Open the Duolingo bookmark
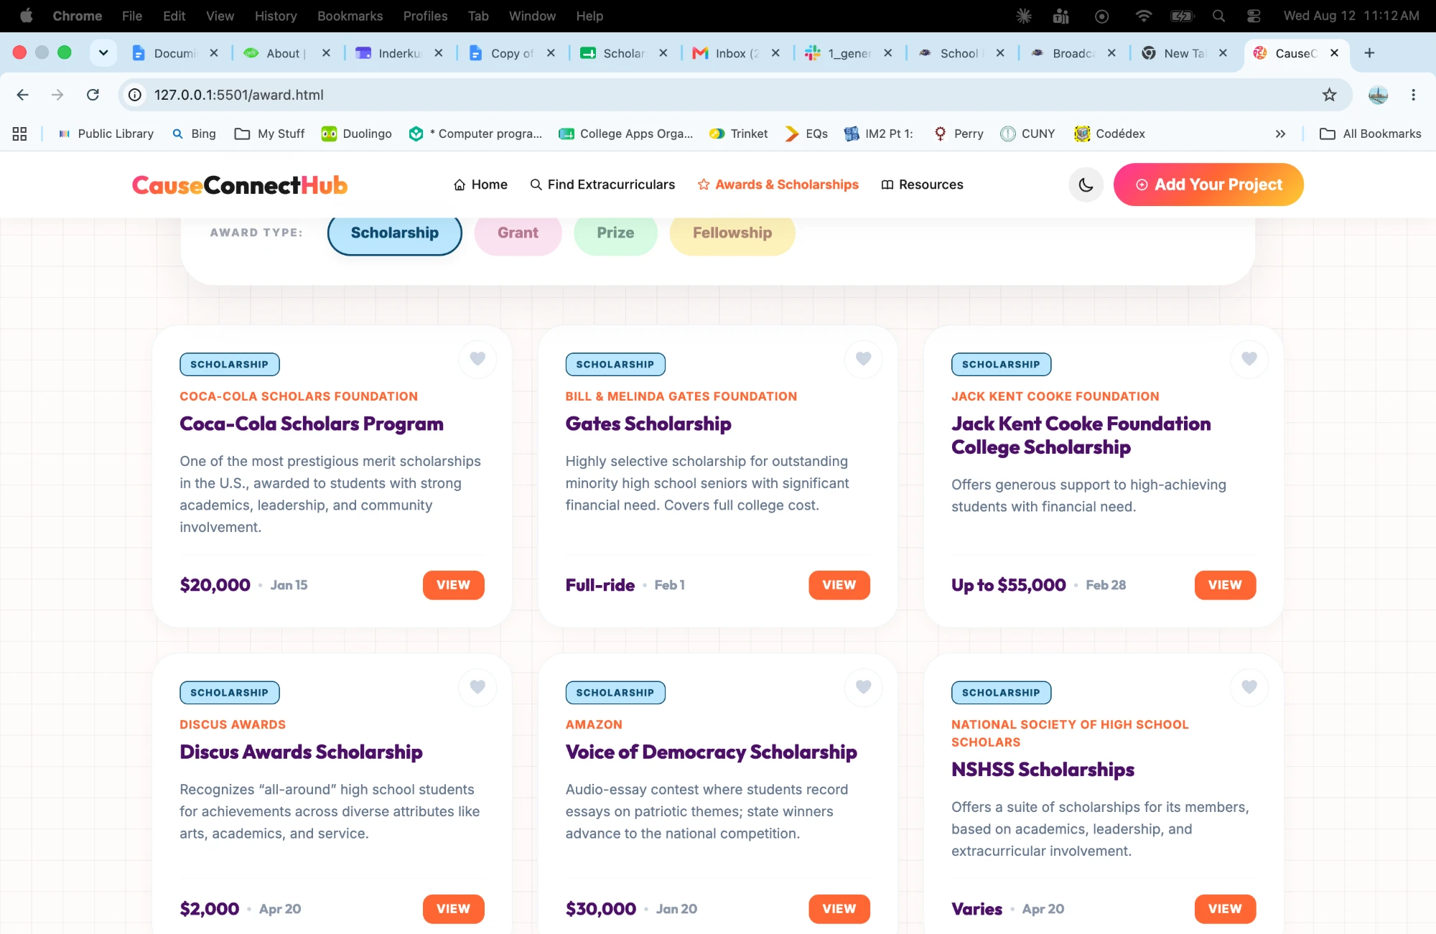 coord(356,134)
